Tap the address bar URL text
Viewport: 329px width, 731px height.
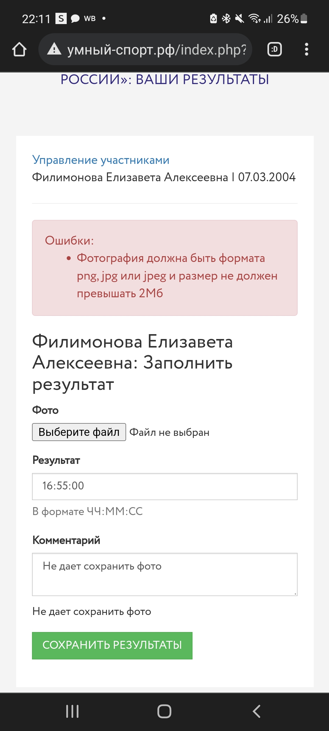pyautogui.click(x=157, y=49)
